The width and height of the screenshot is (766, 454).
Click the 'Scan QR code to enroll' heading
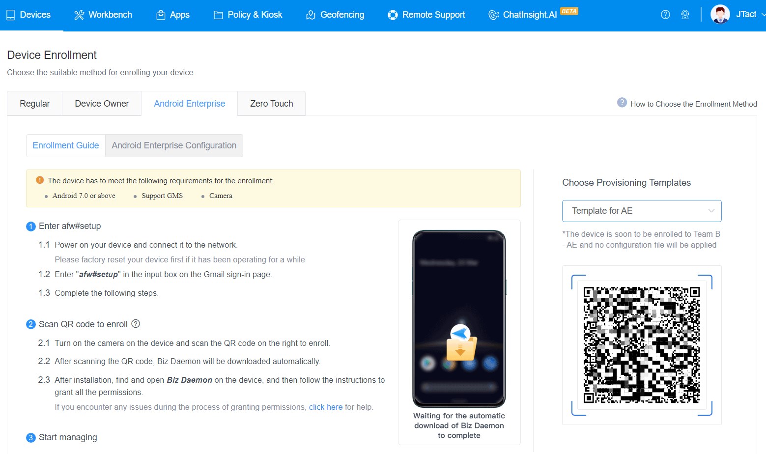click(83, 324)
